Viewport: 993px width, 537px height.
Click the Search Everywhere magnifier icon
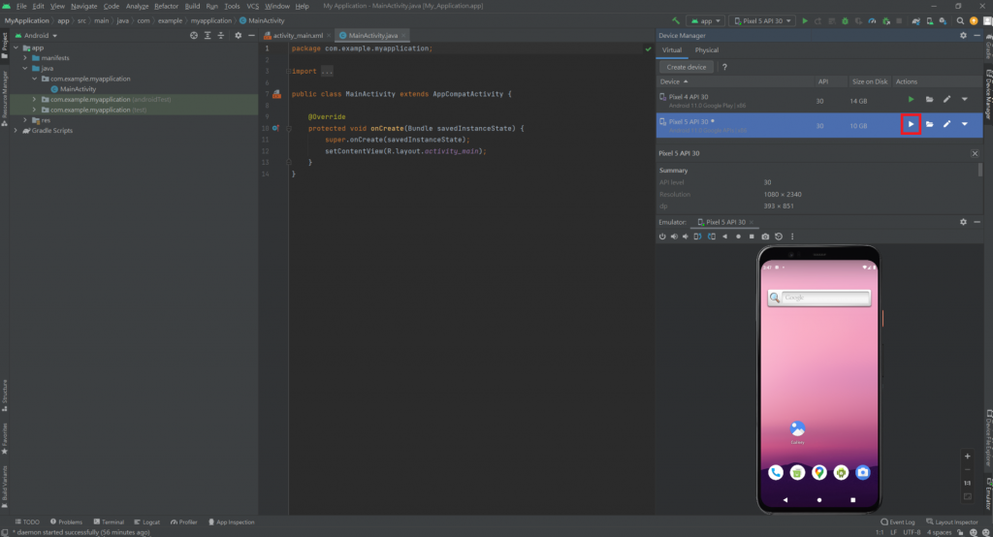pos(960,21)
